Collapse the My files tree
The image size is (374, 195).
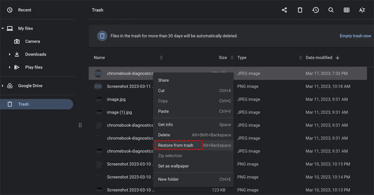[x=3, y=29]
